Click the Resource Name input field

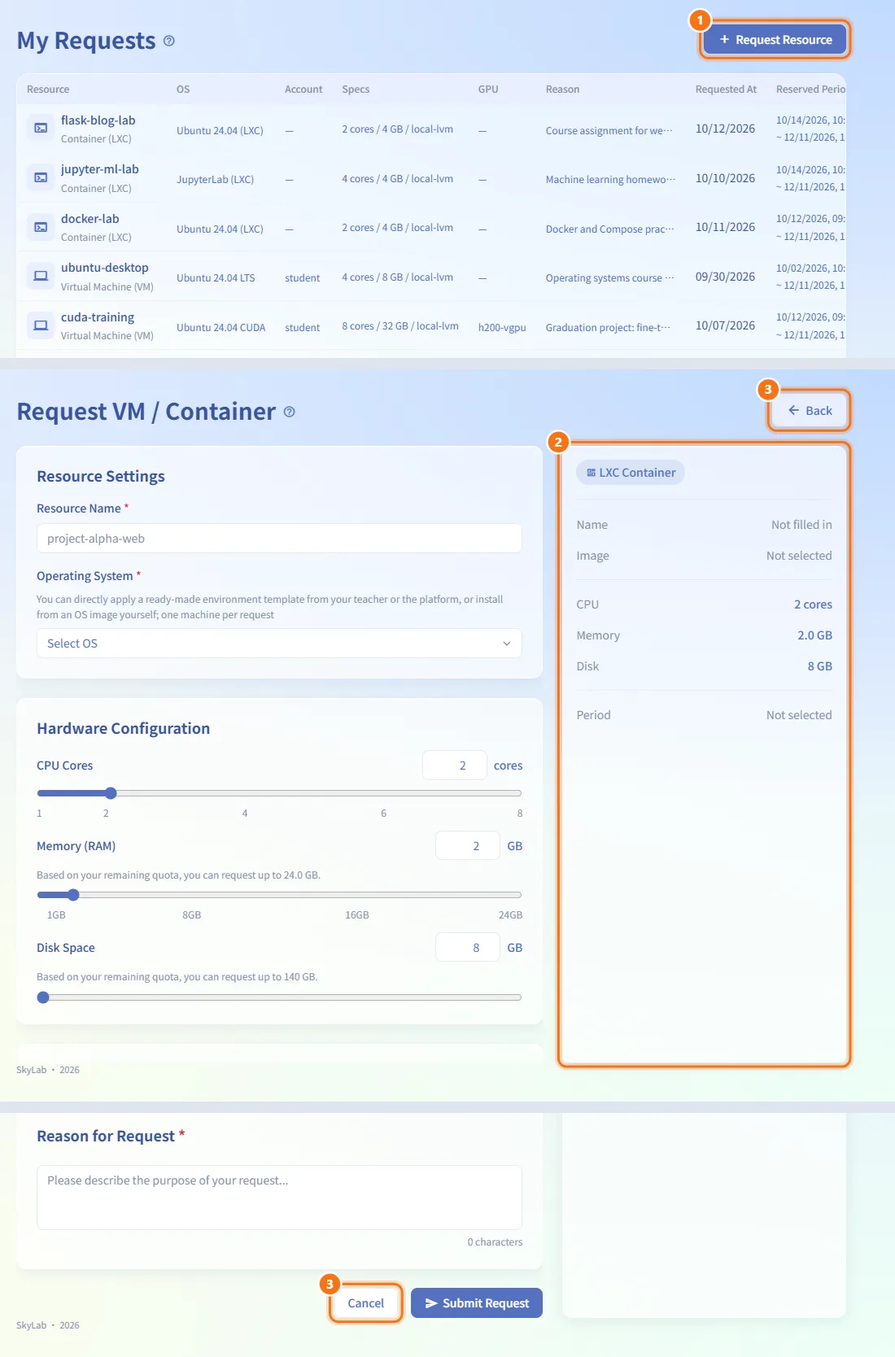279,539
